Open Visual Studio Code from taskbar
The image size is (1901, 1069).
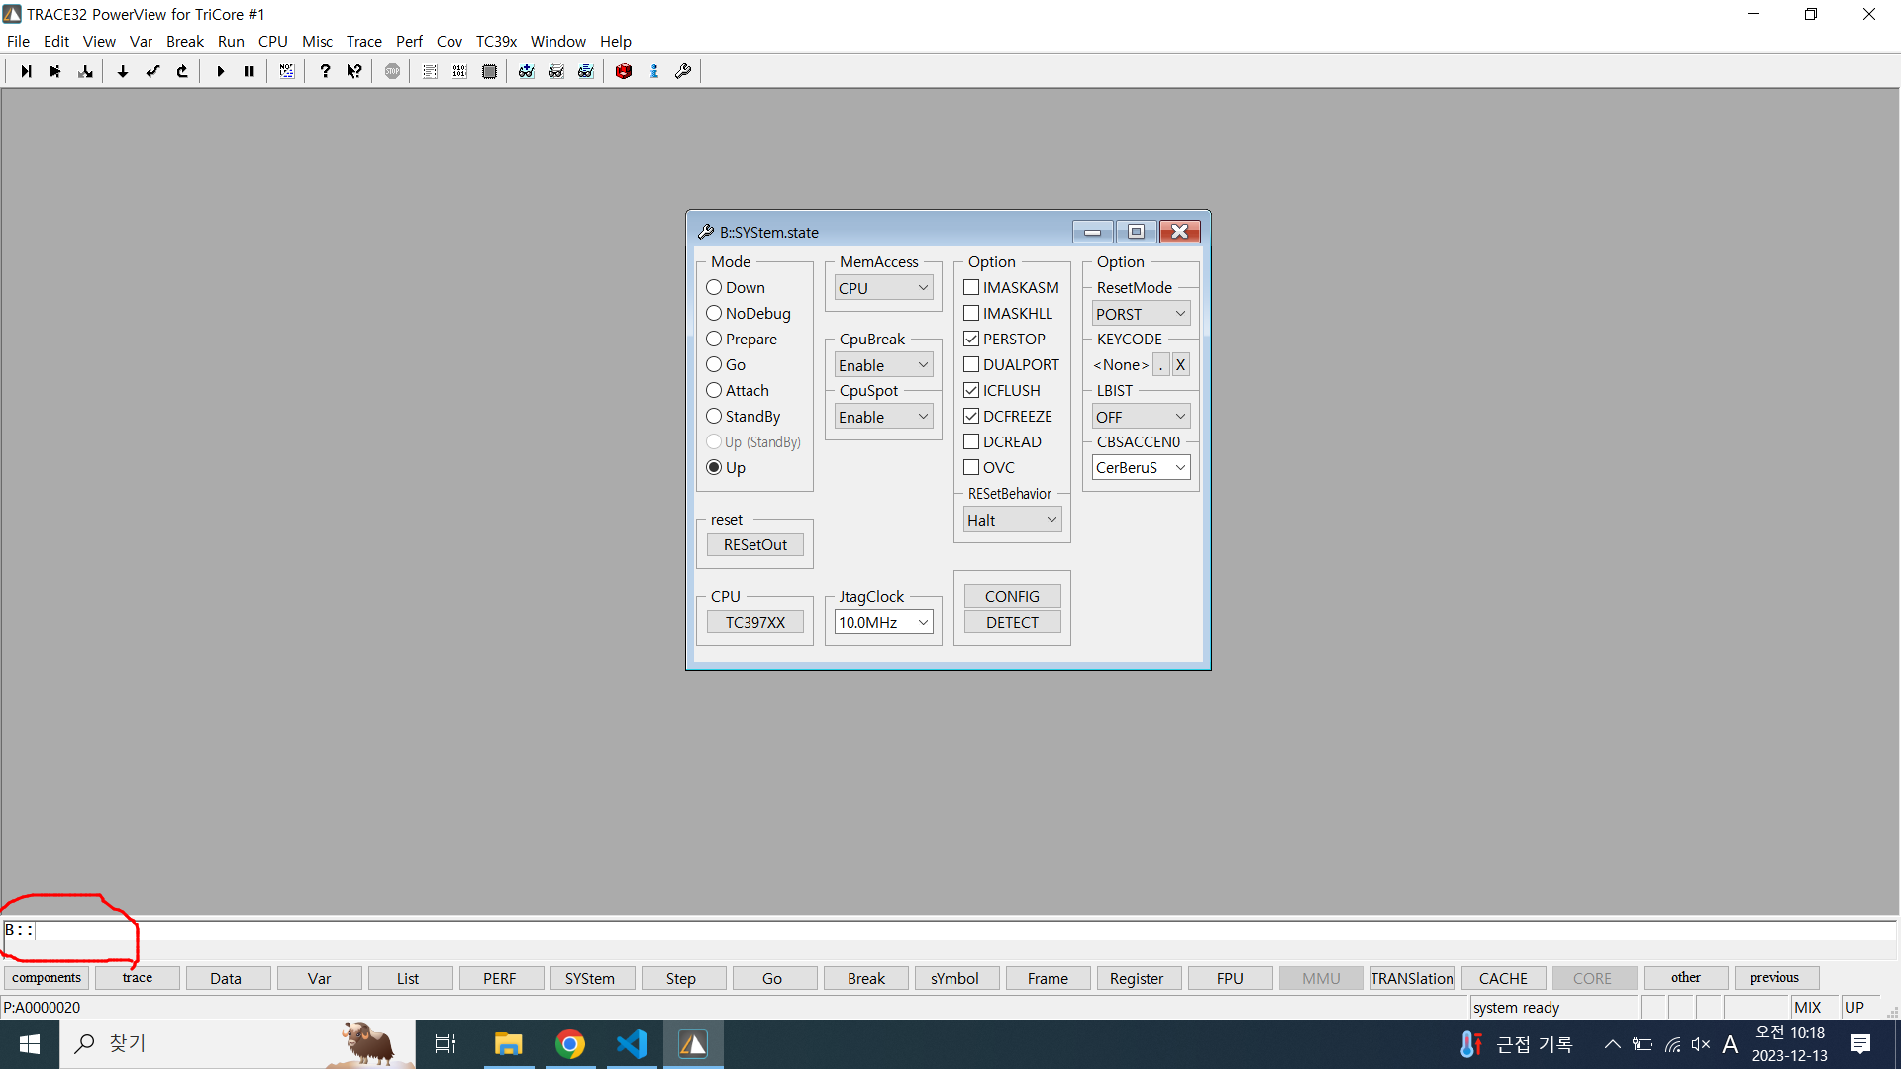632,1044
